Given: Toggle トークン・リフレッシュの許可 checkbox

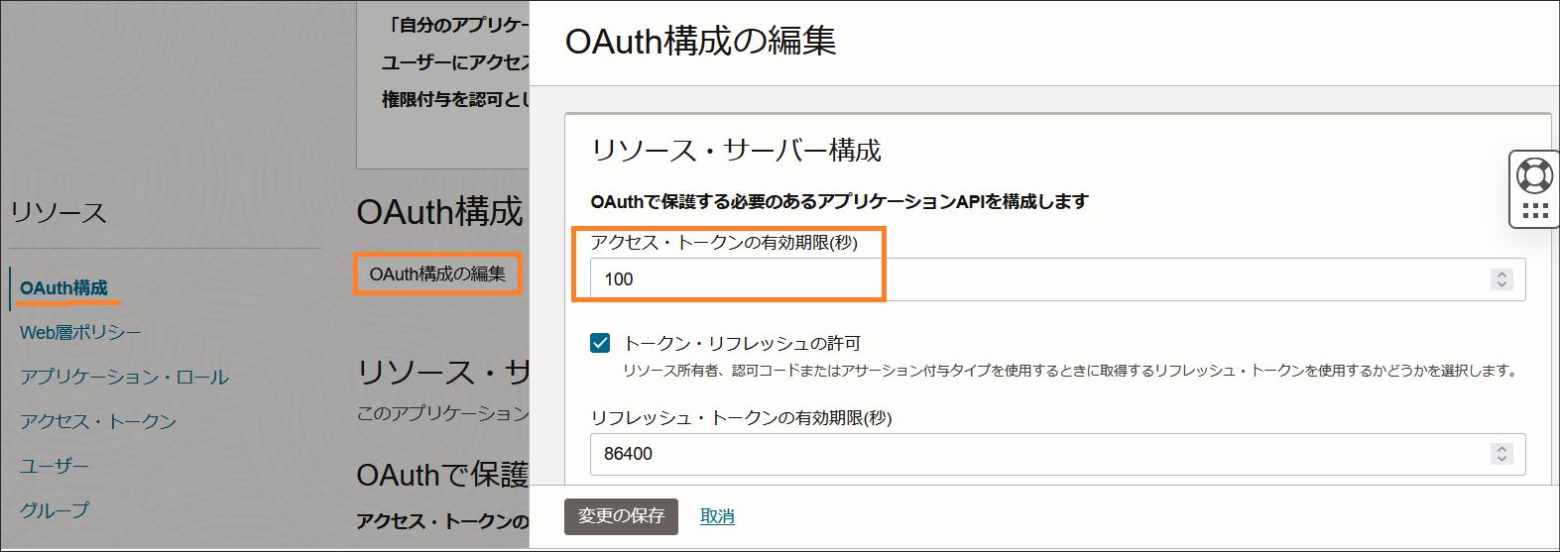Looking at the screenshot, I should [600, 343].
